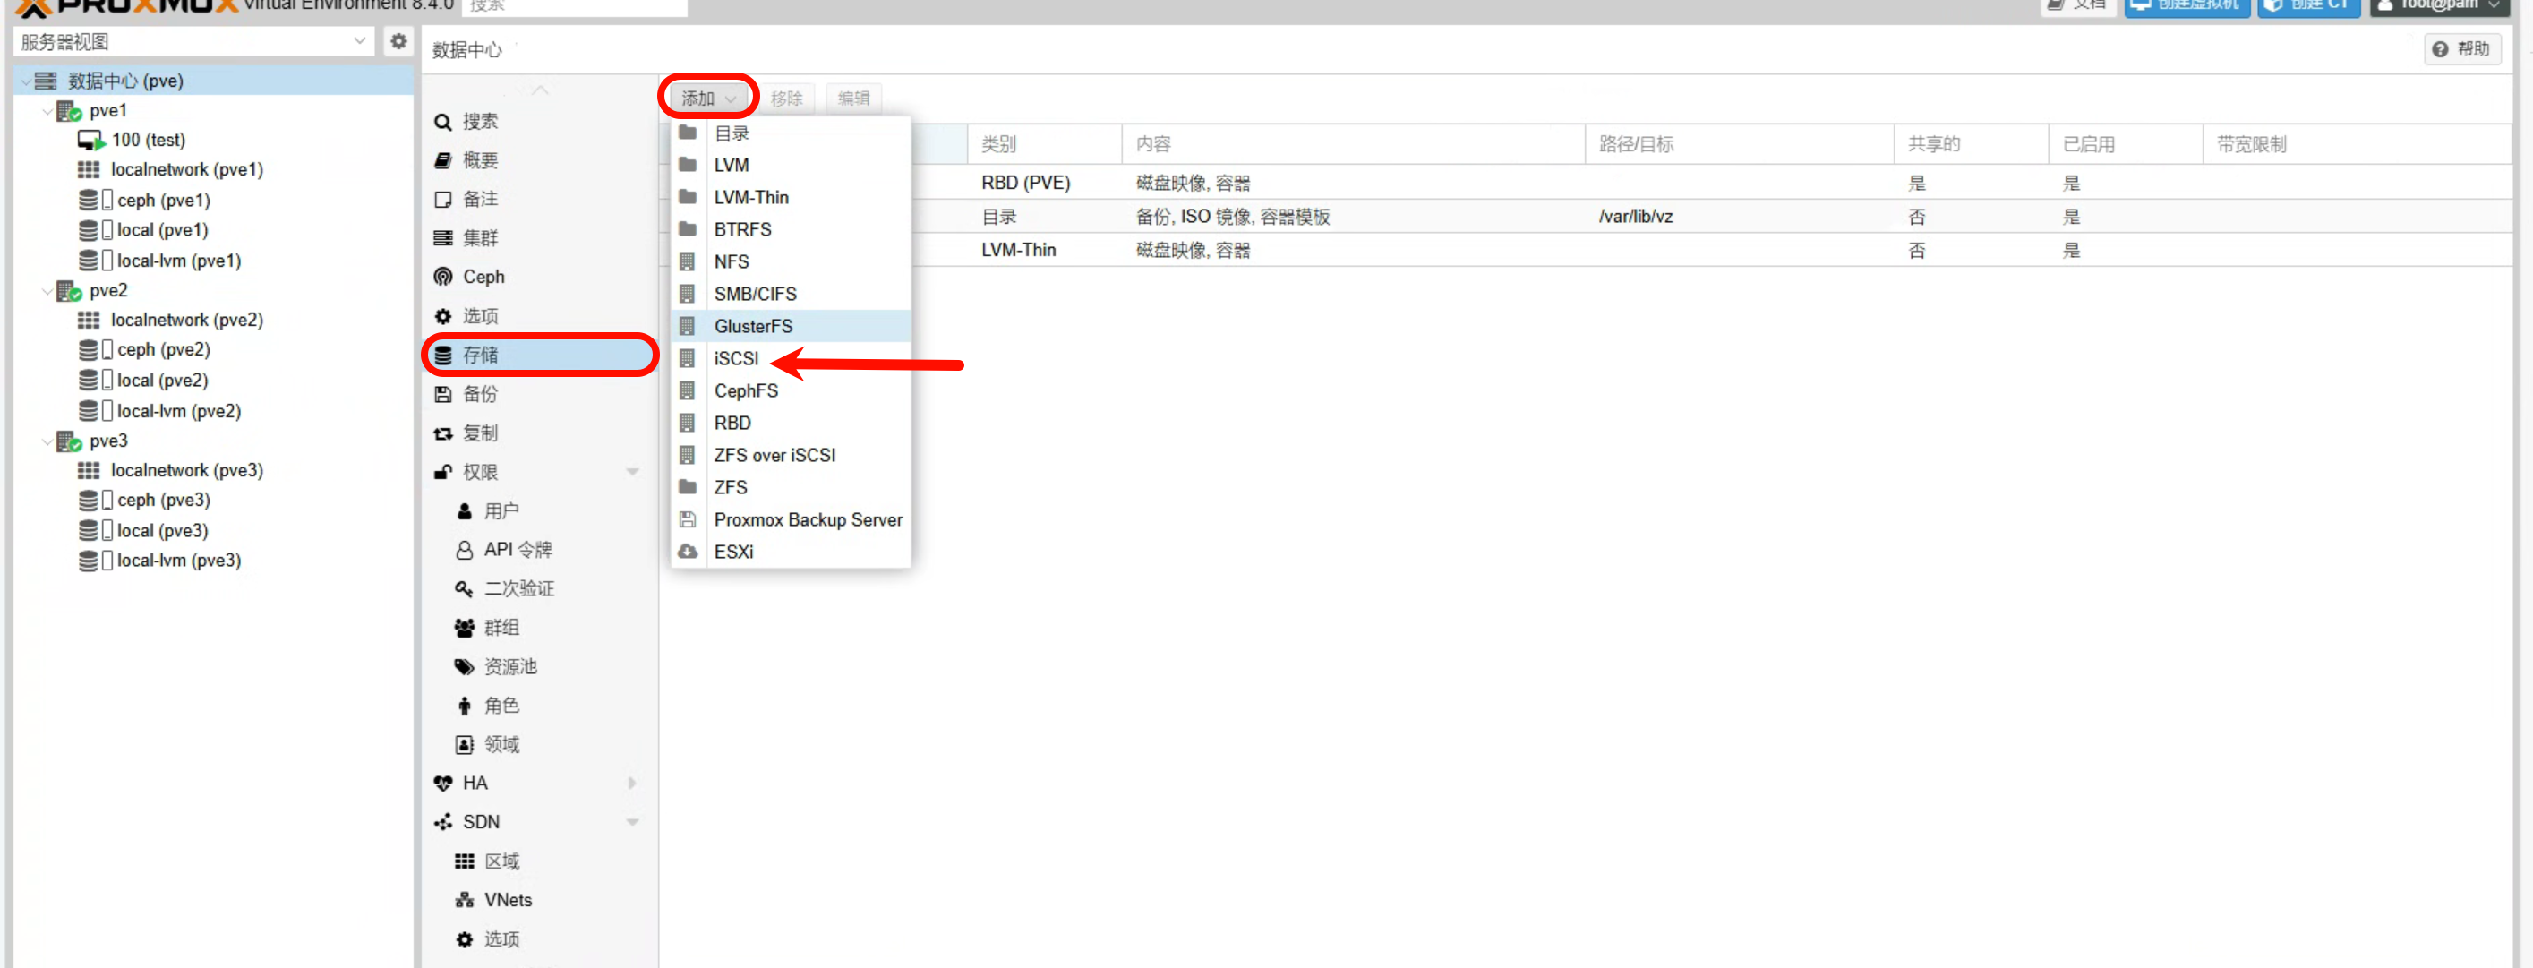Click the VNets icon under SDN
The image size is (2533, 968).
464,900
